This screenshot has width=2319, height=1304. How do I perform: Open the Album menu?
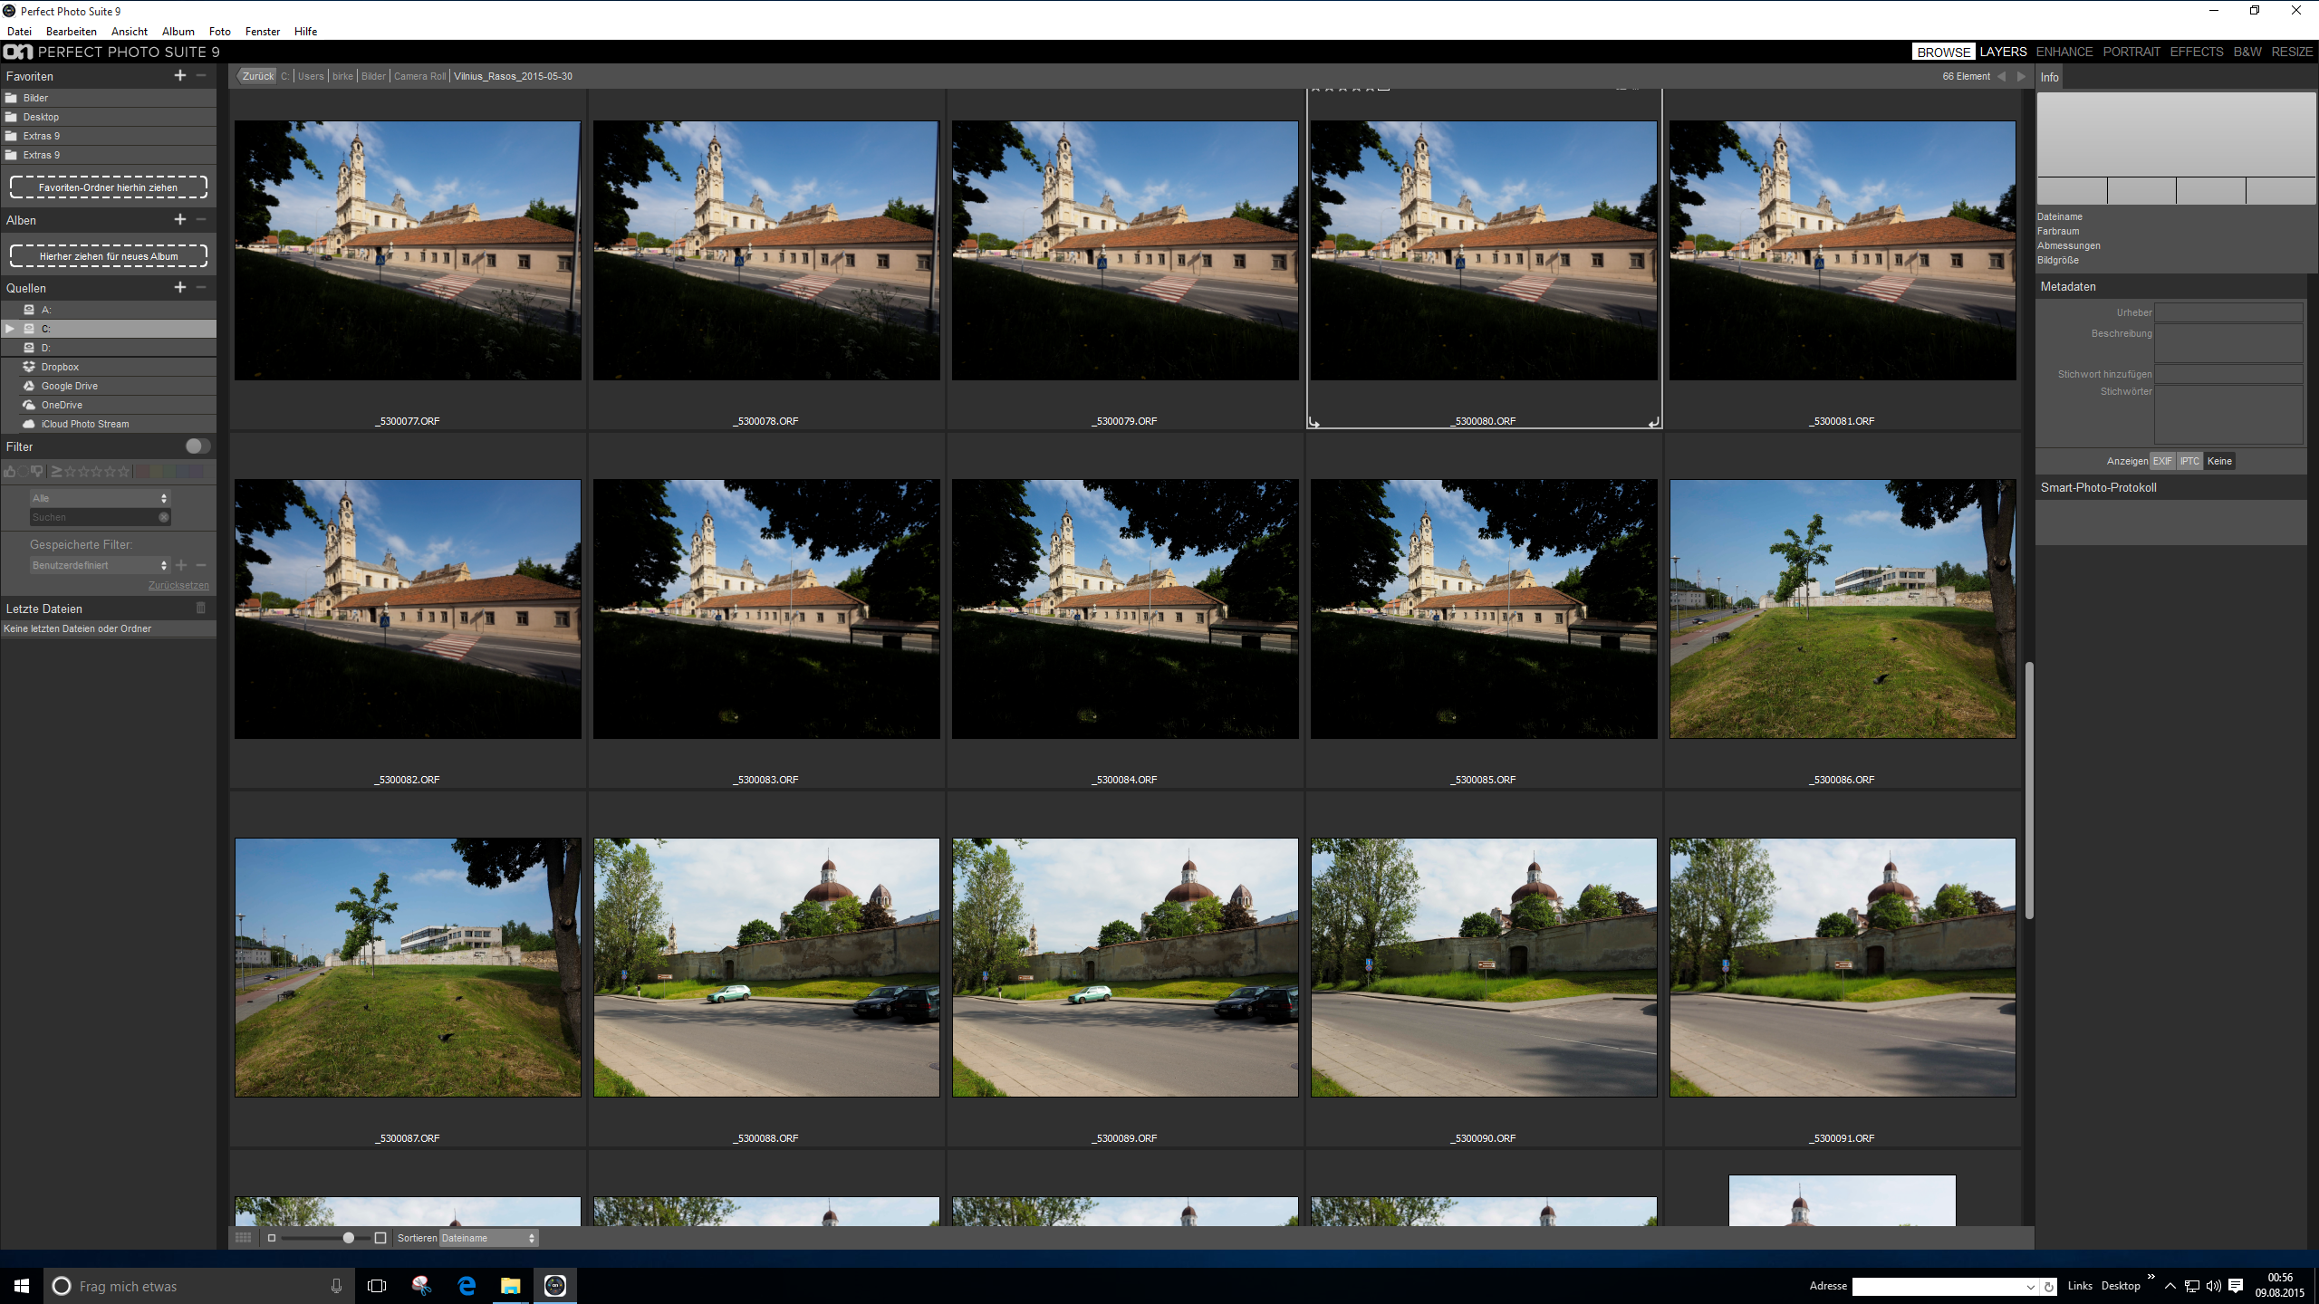coord(178,31)
